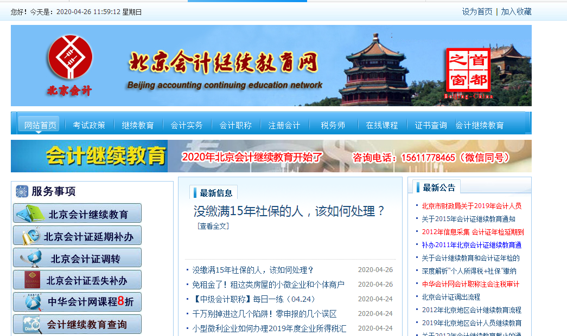Open the 网站首页 navigation tab
Image resolution: width=567 pixels, height=336 pixels.
point(40,125)
